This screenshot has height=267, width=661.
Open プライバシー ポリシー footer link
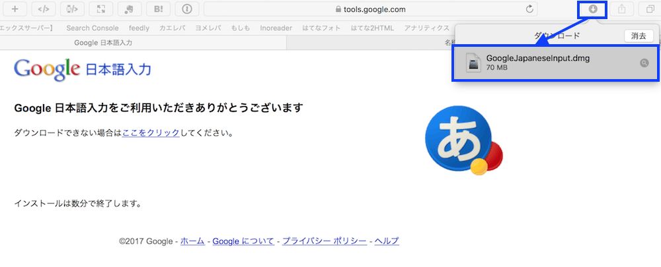coord(324,241)
